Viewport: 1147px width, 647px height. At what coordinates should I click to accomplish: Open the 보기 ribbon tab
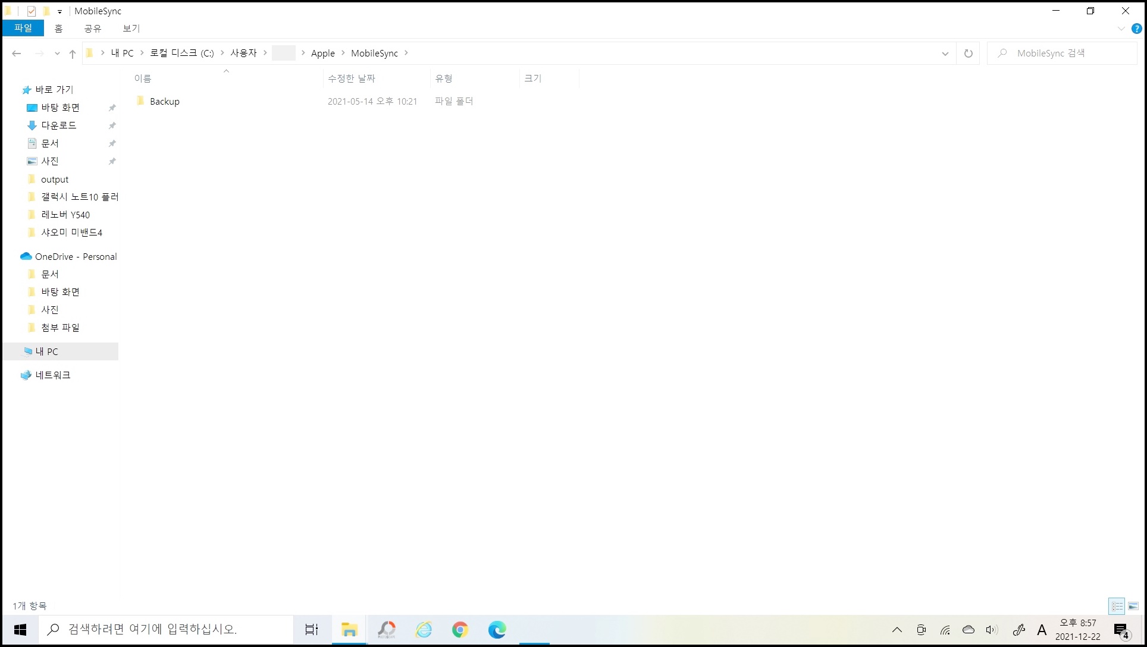pyautogui.click(x=131, y=28)
